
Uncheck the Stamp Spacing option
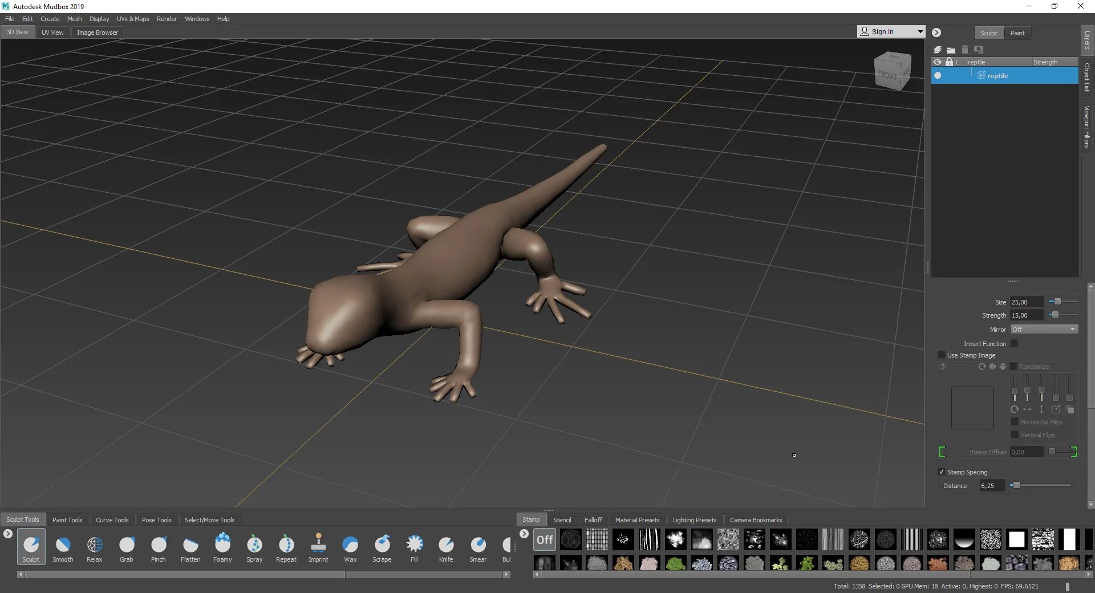tap(942, 472)
